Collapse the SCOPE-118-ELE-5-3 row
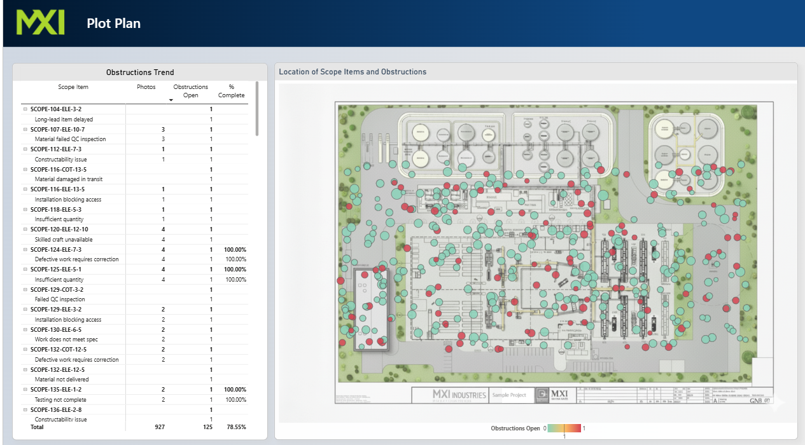The image size is (805, 445). [25, 209]
